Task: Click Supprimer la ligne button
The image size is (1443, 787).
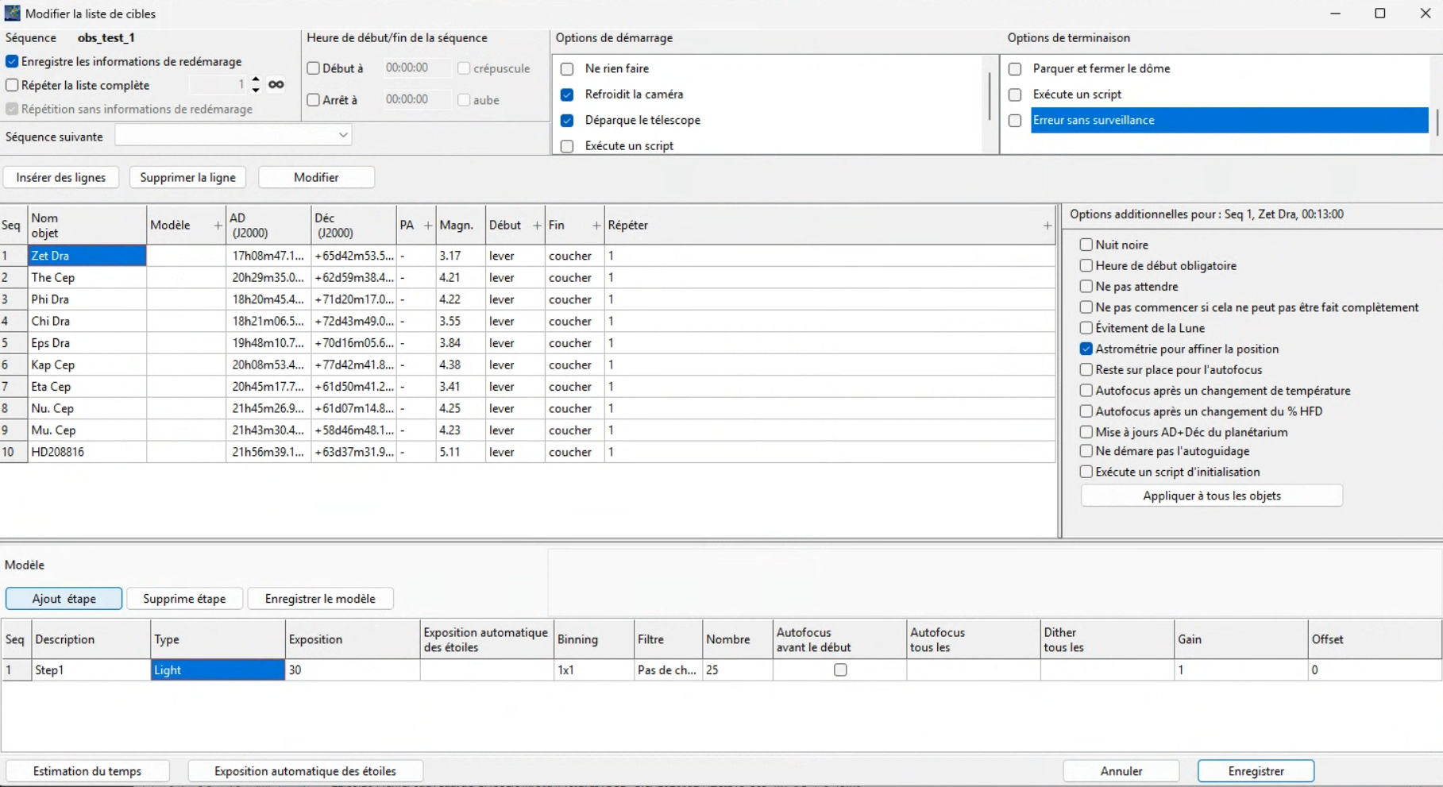Action: (187, 177)
